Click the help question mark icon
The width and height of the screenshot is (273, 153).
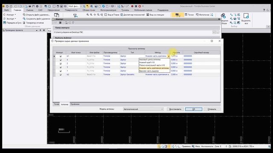click(x=264, y=10)
